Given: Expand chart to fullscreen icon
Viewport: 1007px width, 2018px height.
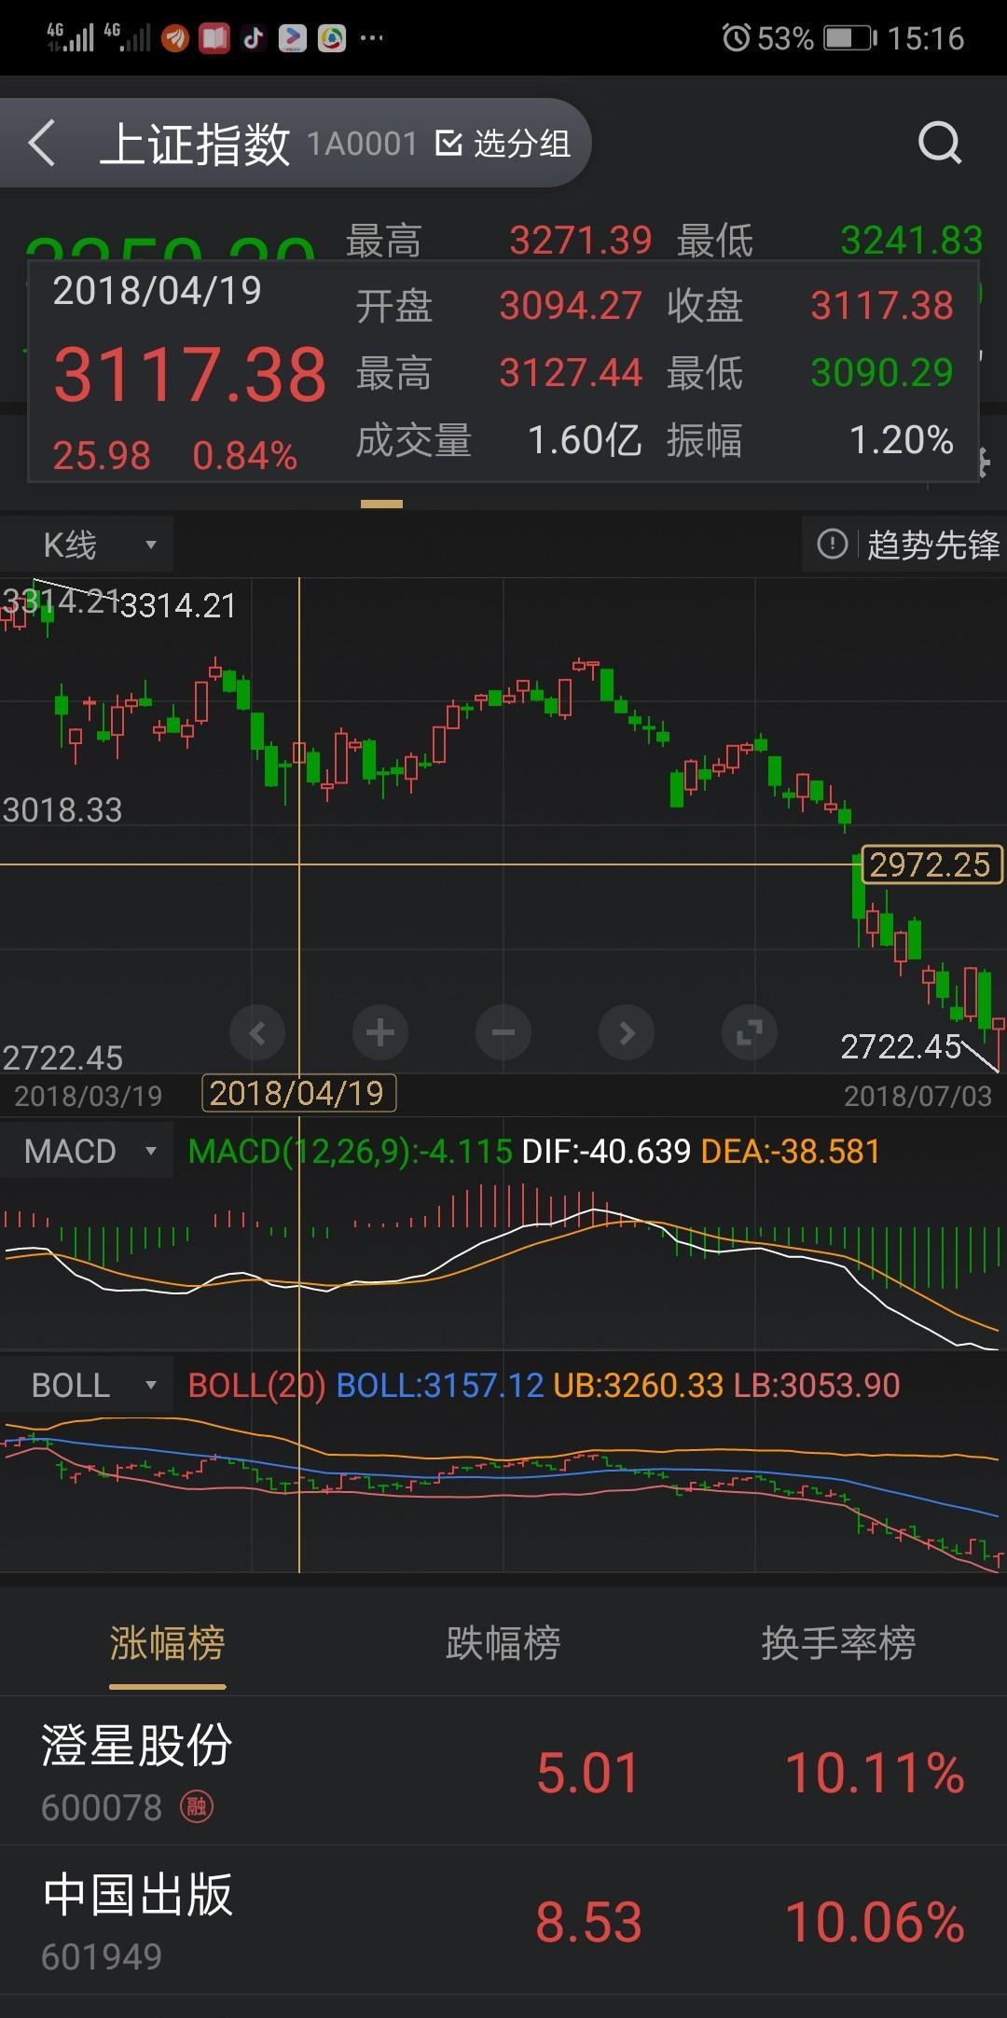Looking at the screenshot, I should [750, 1032].
